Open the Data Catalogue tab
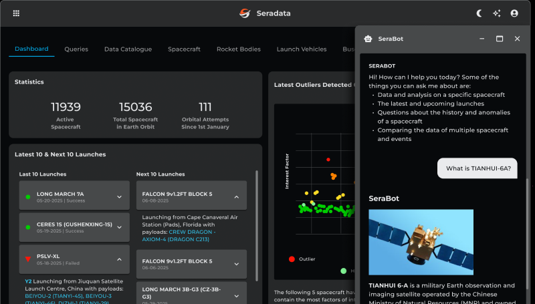 click(128, 49)
